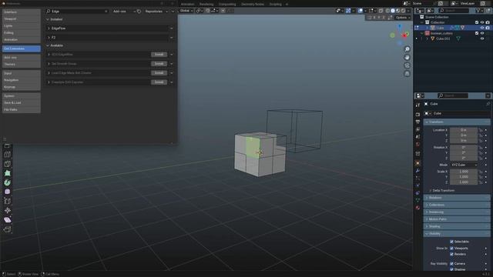Switch to the Sculpting workspace tab
The height and width of the screenshot is (277, 493).
pos(276,5)
